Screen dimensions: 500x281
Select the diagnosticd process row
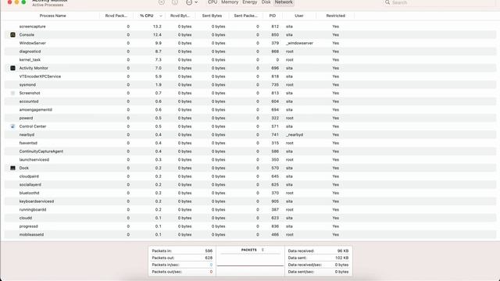tap(250, 52)
